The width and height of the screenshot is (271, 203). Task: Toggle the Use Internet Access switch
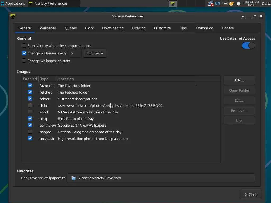[x=248, y=45]
